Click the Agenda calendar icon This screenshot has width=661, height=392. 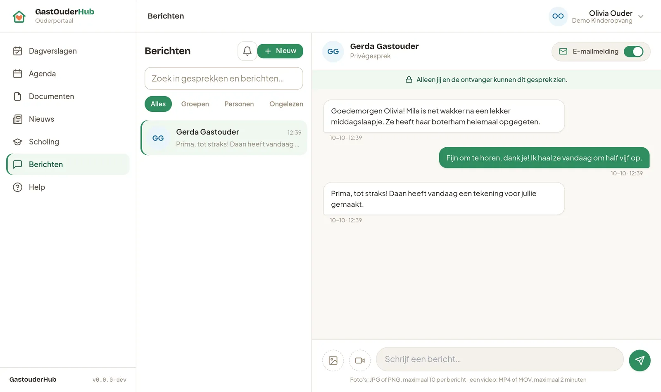[17, 73]
